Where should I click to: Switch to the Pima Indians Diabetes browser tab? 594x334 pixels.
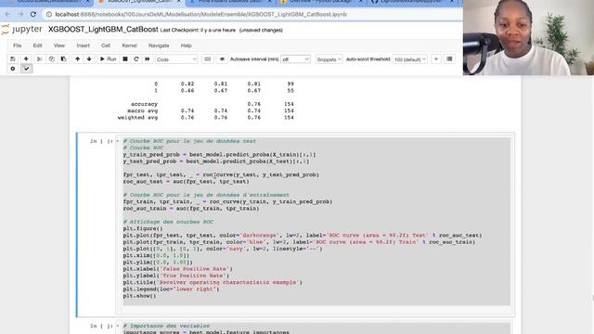[230, 2]
